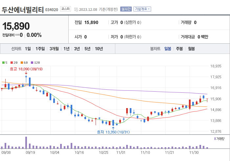Click the purple 120-day moving average swatch
230x161 pixels.
tap(32, 63)
